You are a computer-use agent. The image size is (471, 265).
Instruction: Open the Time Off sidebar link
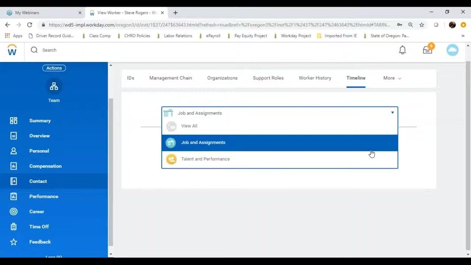[39, 227]
